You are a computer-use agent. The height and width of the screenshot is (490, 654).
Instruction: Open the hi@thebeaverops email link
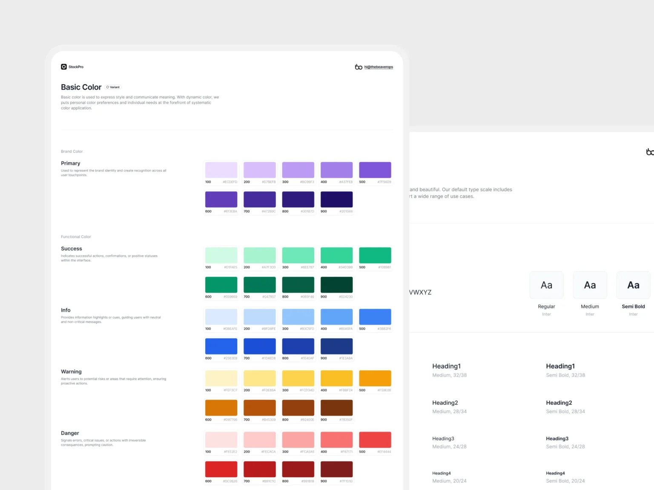[x=379, y=67]
